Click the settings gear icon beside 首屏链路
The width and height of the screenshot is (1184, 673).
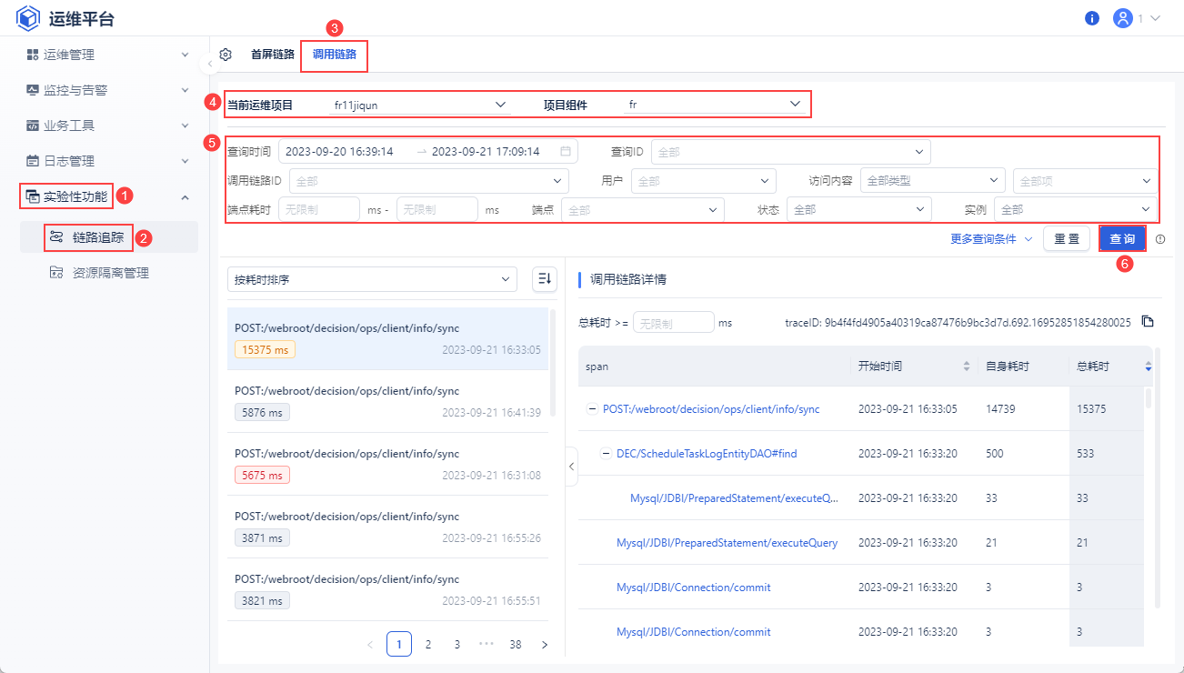(226, 55)
